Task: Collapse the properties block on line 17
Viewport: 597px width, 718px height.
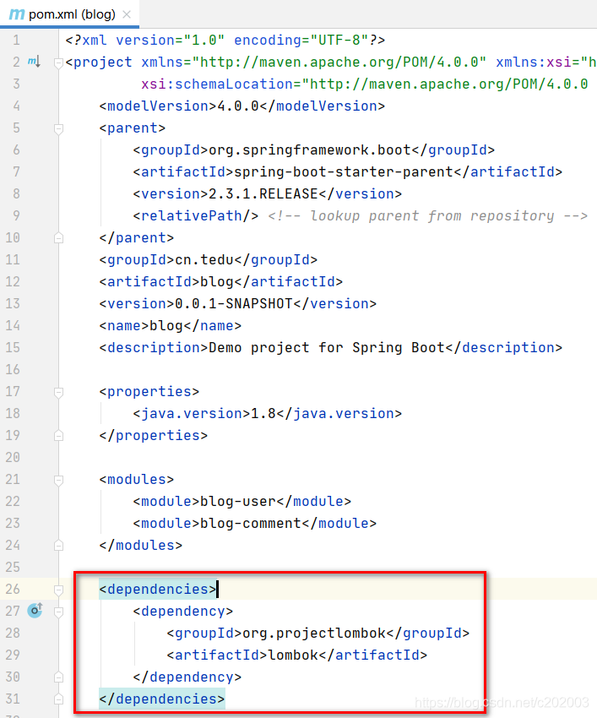Action: pyautogui.click(x=58, y=392)
